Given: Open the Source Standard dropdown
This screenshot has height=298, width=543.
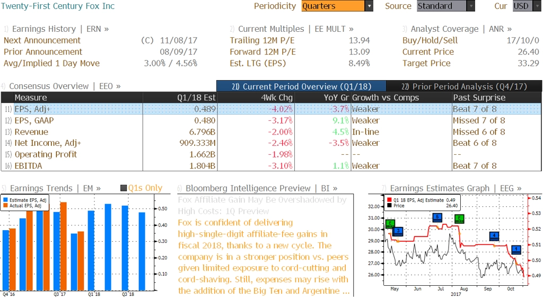Looking at the screenshot, I should [445, 6].
